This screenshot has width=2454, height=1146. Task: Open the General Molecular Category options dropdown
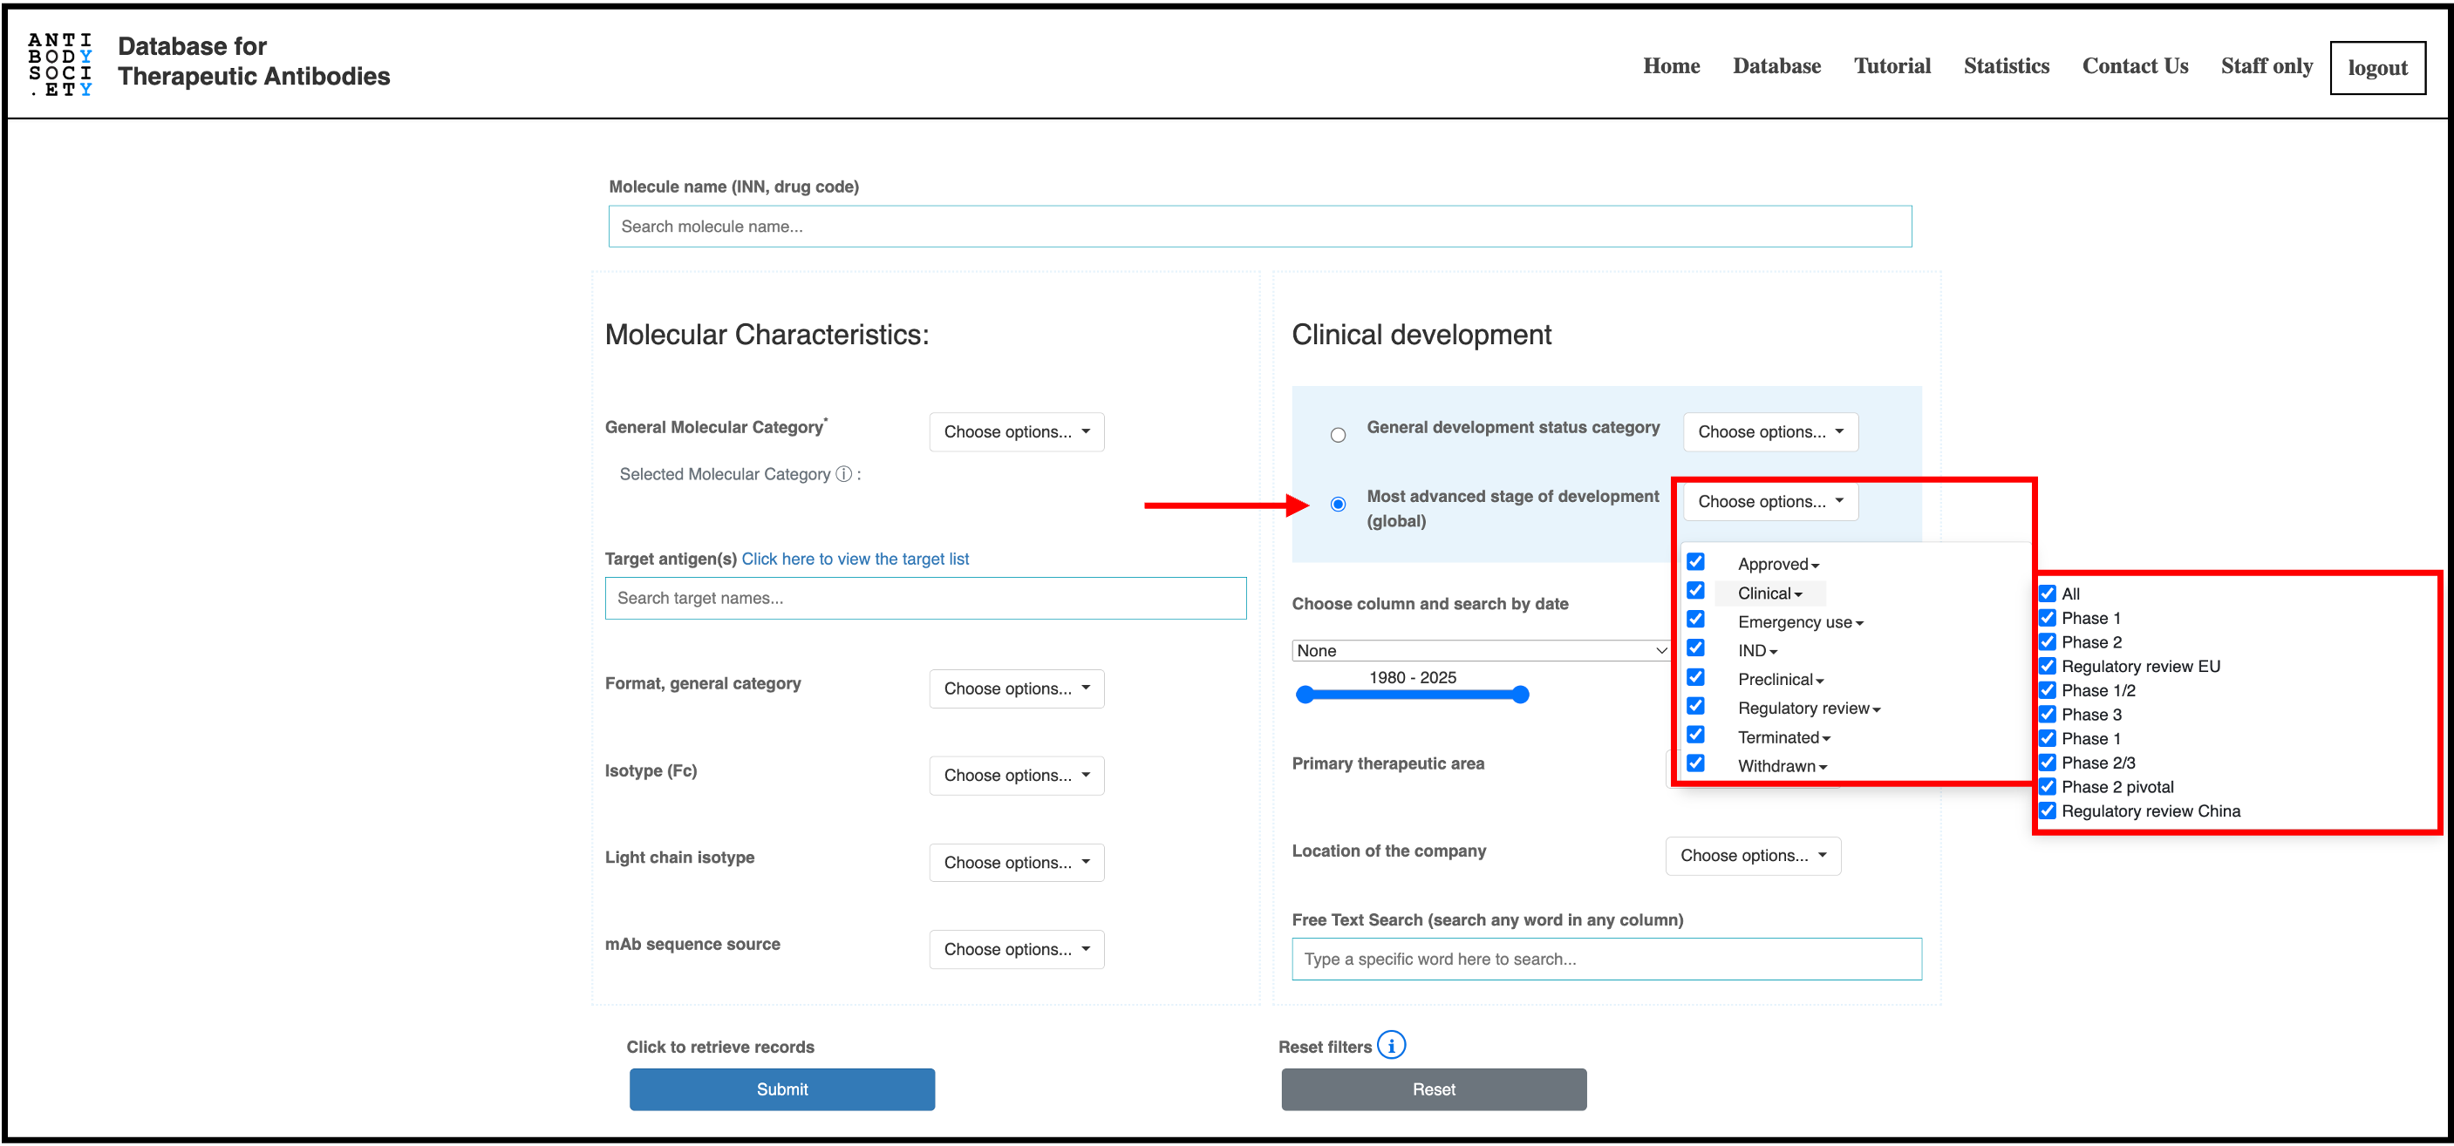pyautogui.click(x=1015, y=431)
